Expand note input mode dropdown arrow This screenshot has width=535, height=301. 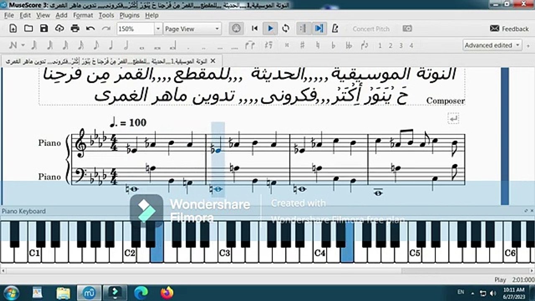23,45
